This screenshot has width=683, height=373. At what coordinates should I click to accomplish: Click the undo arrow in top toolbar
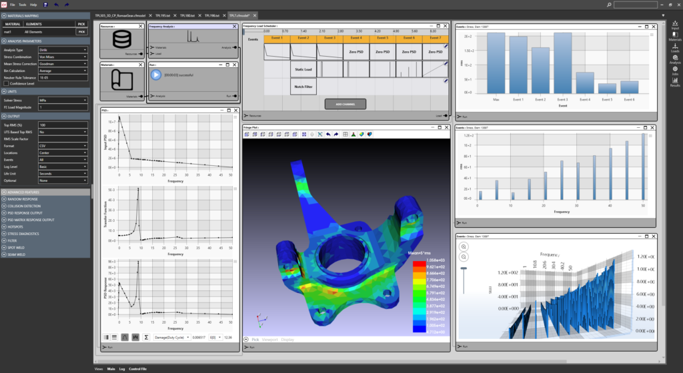pyautogui.click(x=56, y=5)
